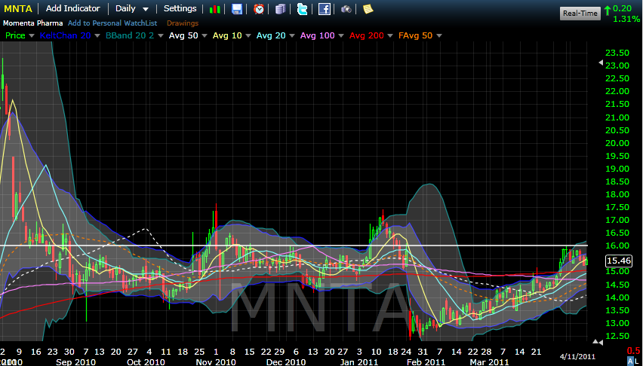
Task: Select the KeltChan 20 indicator label
Action: pos(65,35)
